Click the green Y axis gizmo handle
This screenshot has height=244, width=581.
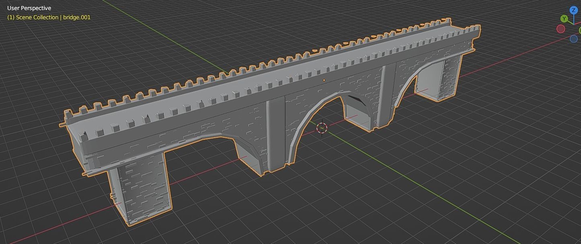(565, 19)
